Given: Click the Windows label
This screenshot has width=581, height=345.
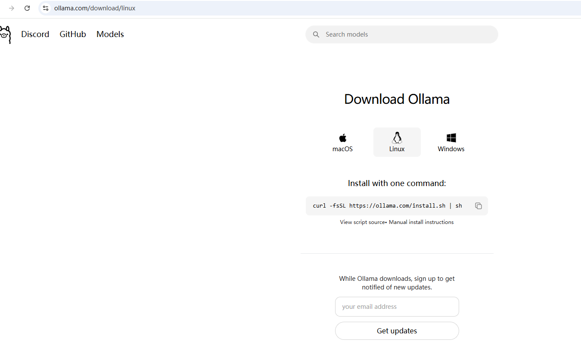Looking at the screenshot, I should [451, 149].
